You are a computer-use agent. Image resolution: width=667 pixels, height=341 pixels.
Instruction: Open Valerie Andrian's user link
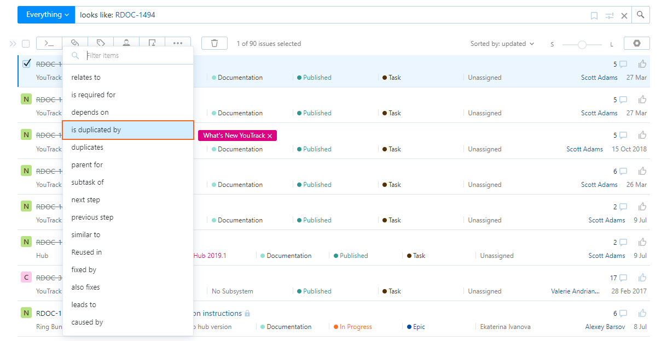point(575,291)
